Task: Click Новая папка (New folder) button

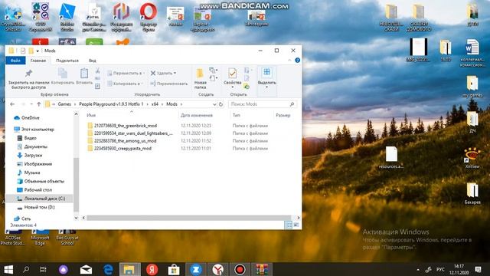Action: (201, 79)
